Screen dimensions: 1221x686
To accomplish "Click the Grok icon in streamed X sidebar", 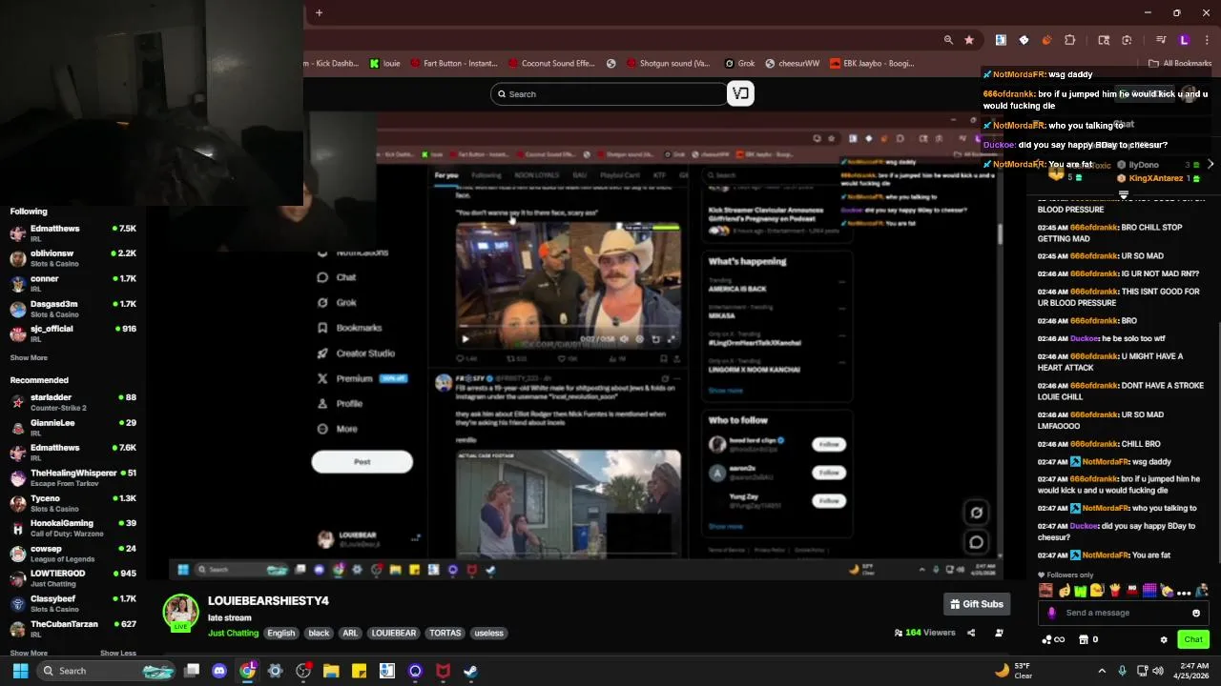I will coord(322,302).
